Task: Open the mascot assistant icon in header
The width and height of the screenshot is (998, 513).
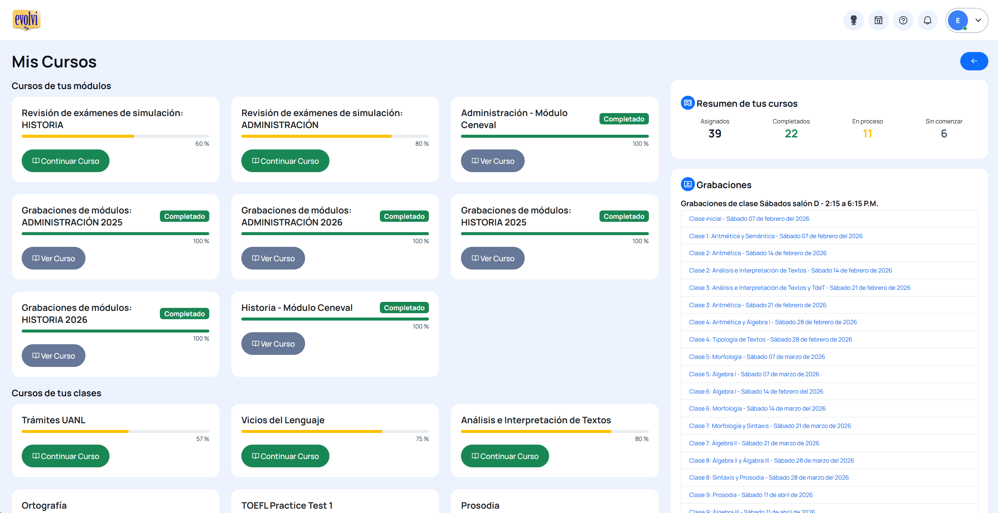Action: click(x=853, y=20)
